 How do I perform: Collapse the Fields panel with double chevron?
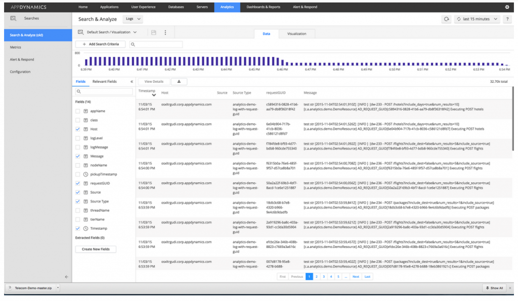(132, 81)
